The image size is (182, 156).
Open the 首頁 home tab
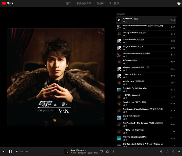pos(68,3)
